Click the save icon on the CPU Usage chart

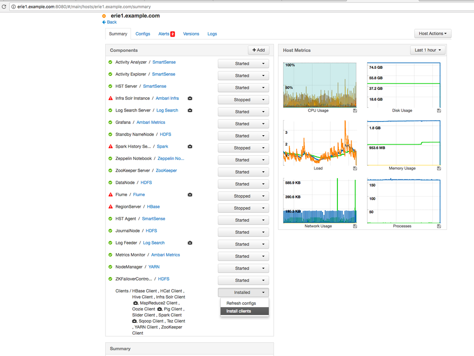click(354, 110)
